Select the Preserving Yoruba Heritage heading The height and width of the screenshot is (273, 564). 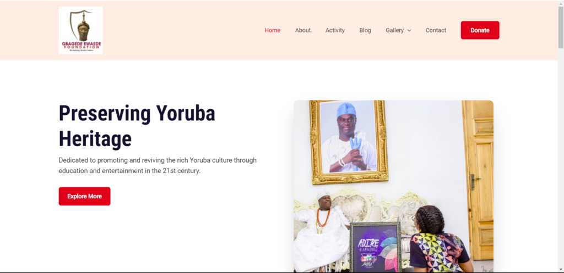[137, 126]
